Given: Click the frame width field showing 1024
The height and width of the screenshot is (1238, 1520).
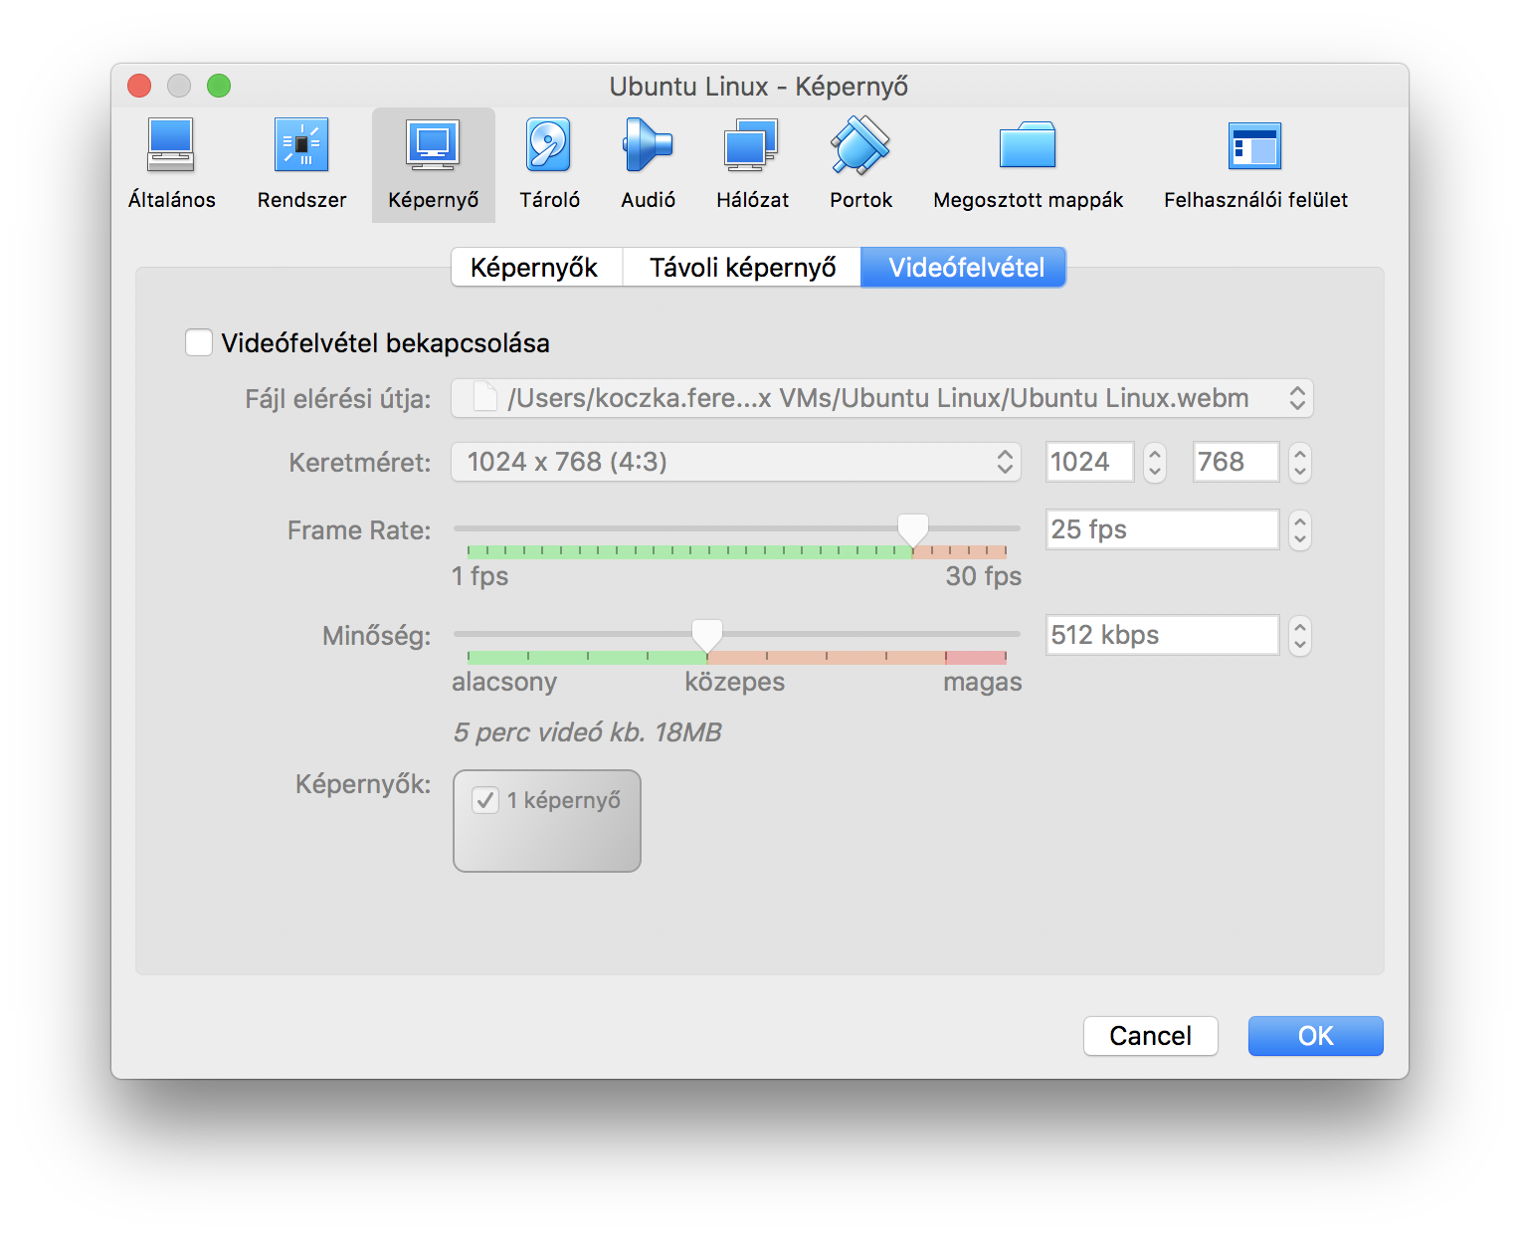Looking at the screenshot, I should pos(1089,462).
